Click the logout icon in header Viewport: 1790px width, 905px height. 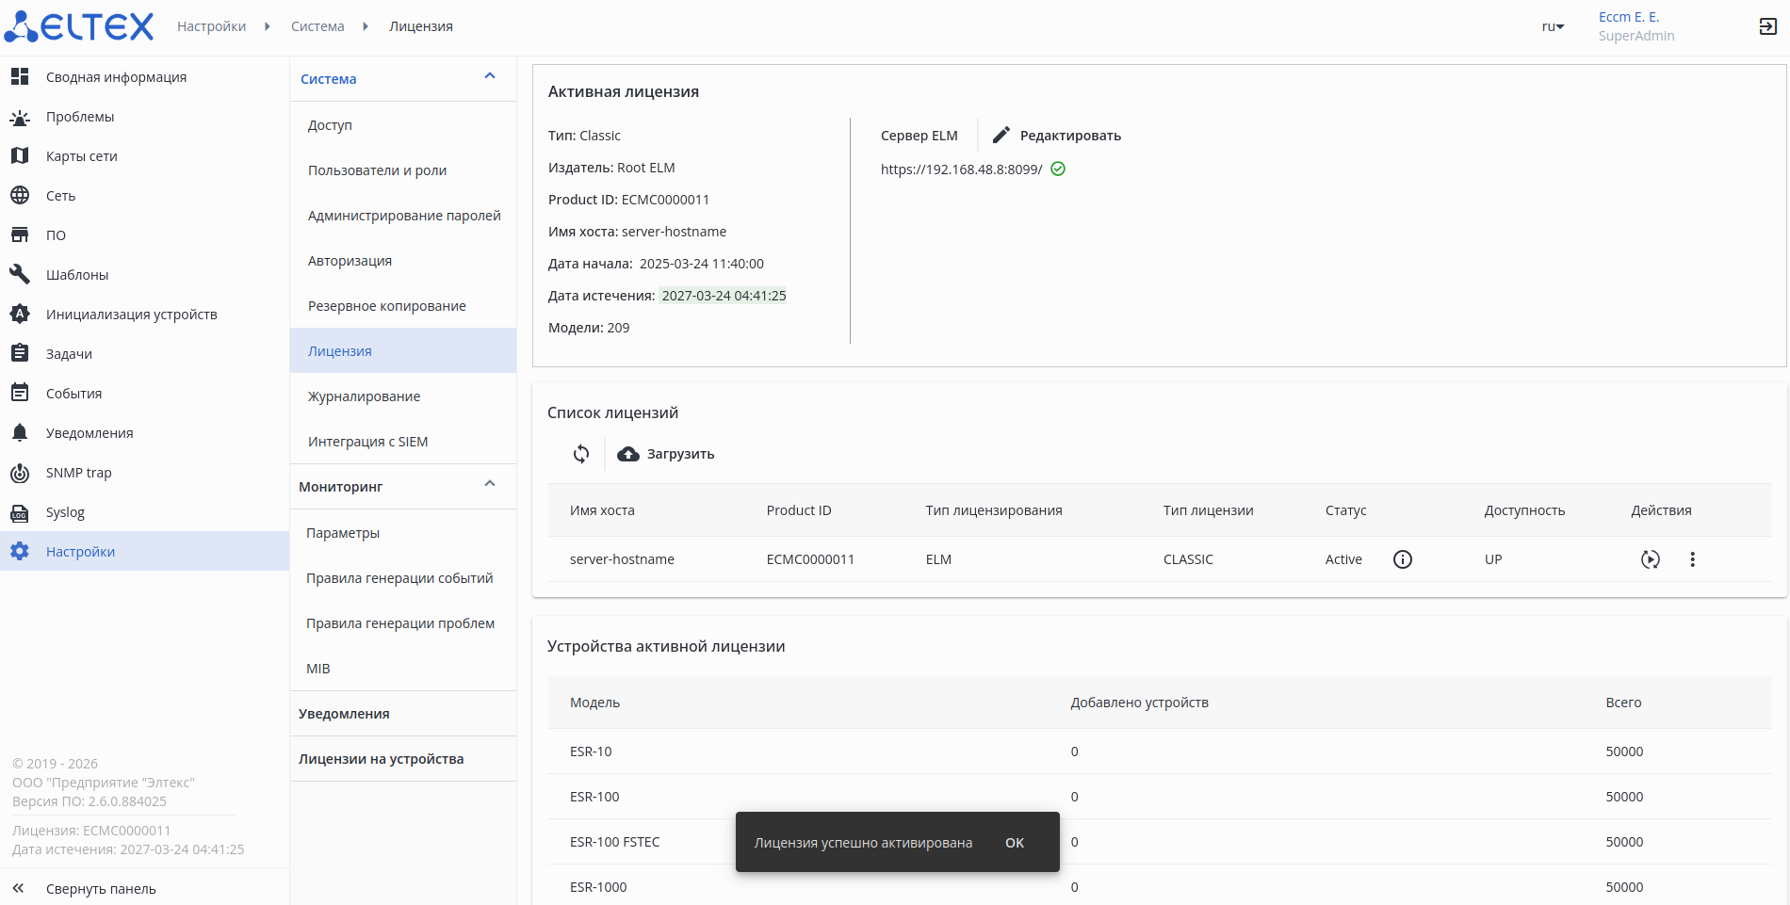coord(1767,26)
